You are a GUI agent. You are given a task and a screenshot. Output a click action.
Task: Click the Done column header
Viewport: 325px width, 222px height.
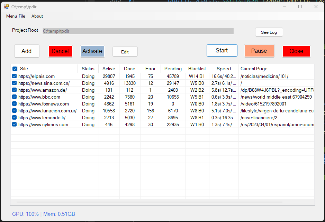[x=129, y=69]
